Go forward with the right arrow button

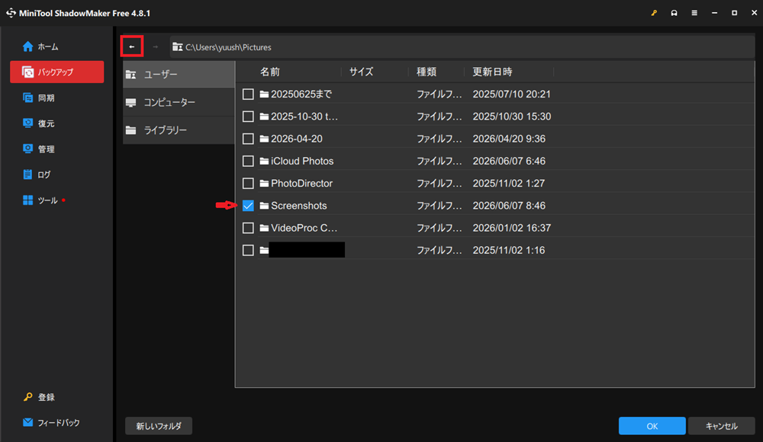(155, 46)
